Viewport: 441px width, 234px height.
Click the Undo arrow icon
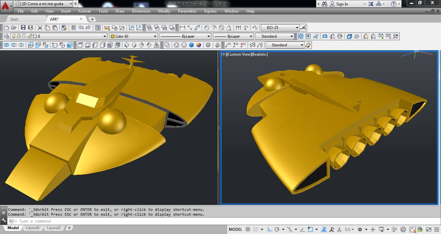click(81, 28)
